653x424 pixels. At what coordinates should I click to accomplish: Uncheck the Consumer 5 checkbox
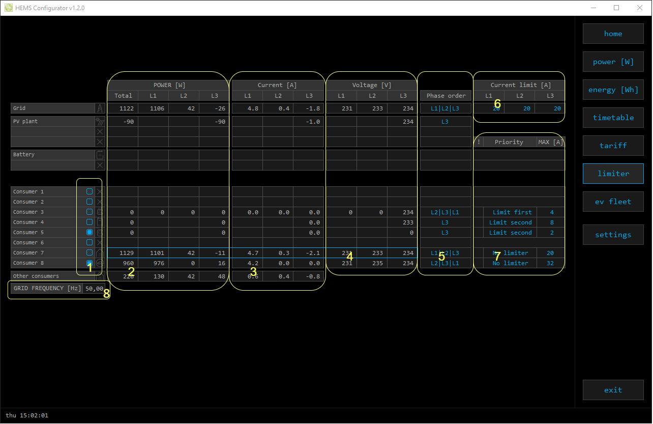tap(90, 232)
